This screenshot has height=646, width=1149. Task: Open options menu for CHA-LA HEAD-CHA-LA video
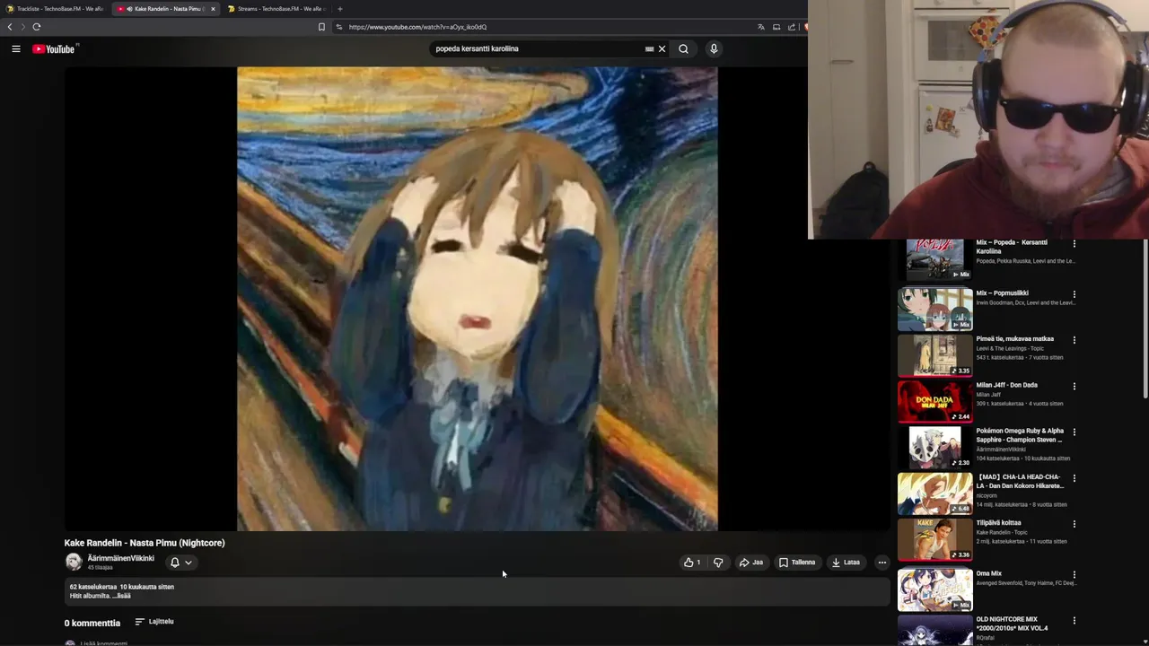point(1074,478)
